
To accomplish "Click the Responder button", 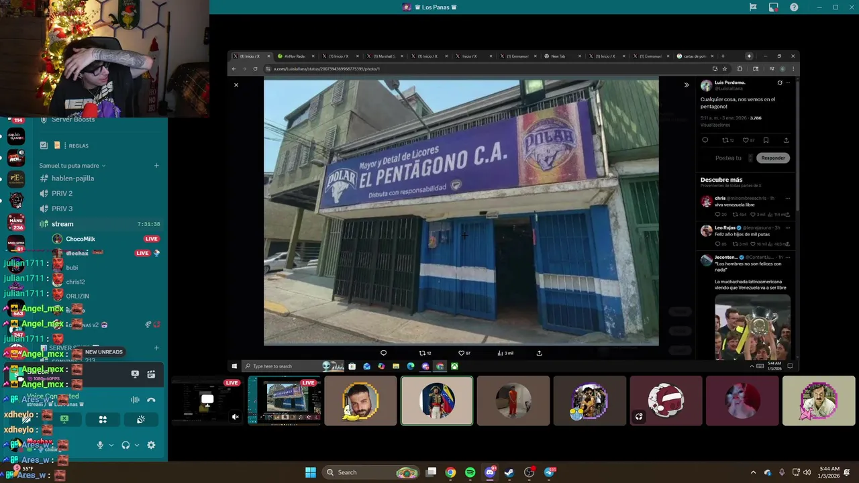I will tap(772, 158).
